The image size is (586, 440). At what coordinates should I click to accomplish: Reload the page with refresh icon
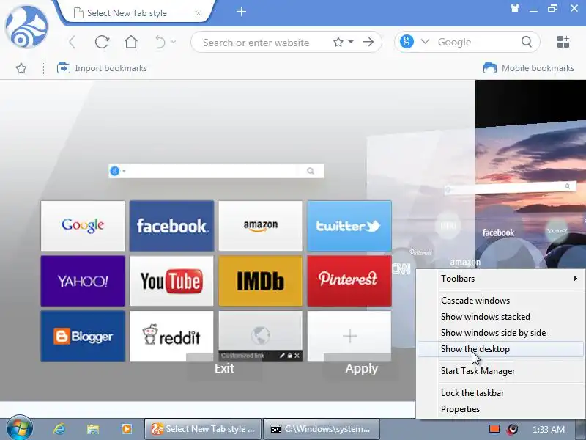[x=102, y=42]
